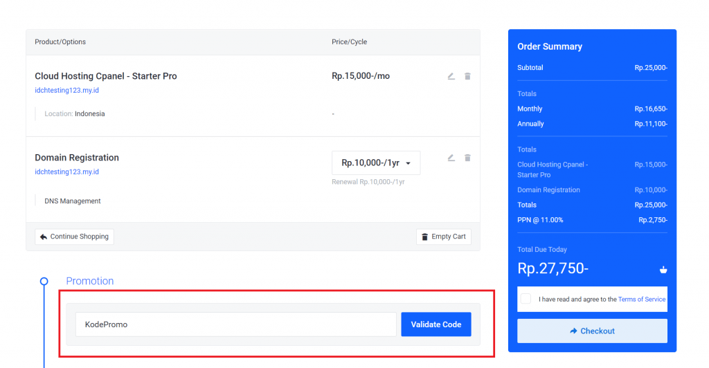Viewport: 709px width, 368px height.
Task: Tick the agree to terms checkbox
Action: tap(526, 299)
